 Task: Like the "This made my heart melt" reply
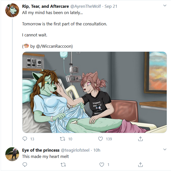click(x=102, y=164)
